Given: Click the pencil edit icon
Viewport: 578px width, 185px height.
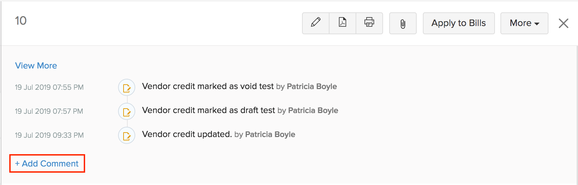Looking at the screenshot, I should pos(315,23).
